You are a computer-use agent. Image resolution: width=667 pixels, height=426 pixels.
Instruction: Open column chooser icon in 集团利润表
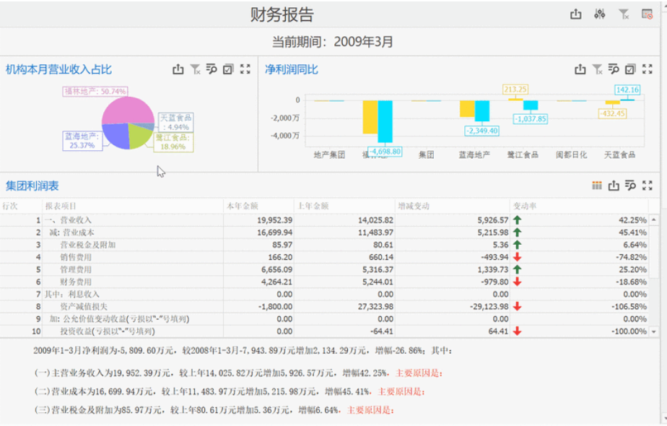pos(597,185)
